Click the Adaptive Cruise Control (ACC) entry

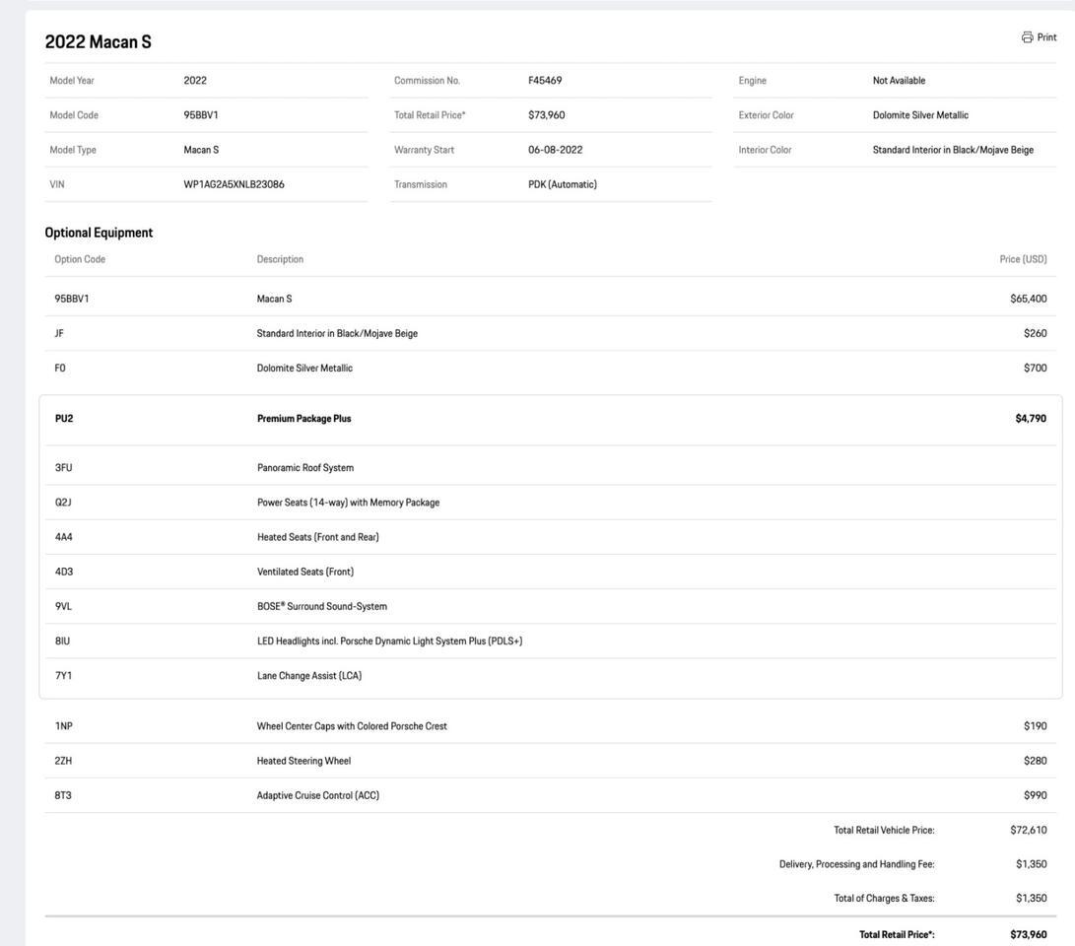click(317, 796)
